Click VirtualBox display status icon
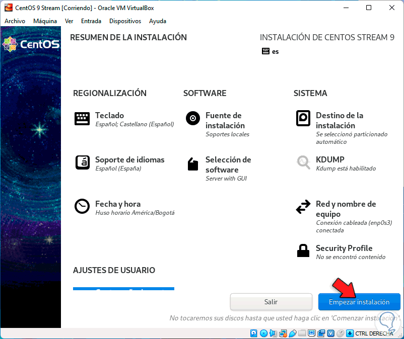The width and height of the screenshot is (404, 339). [x=311, y=333]
